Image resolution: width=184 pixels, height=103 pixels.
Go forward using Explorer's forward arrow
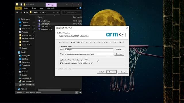coord(21,13)
